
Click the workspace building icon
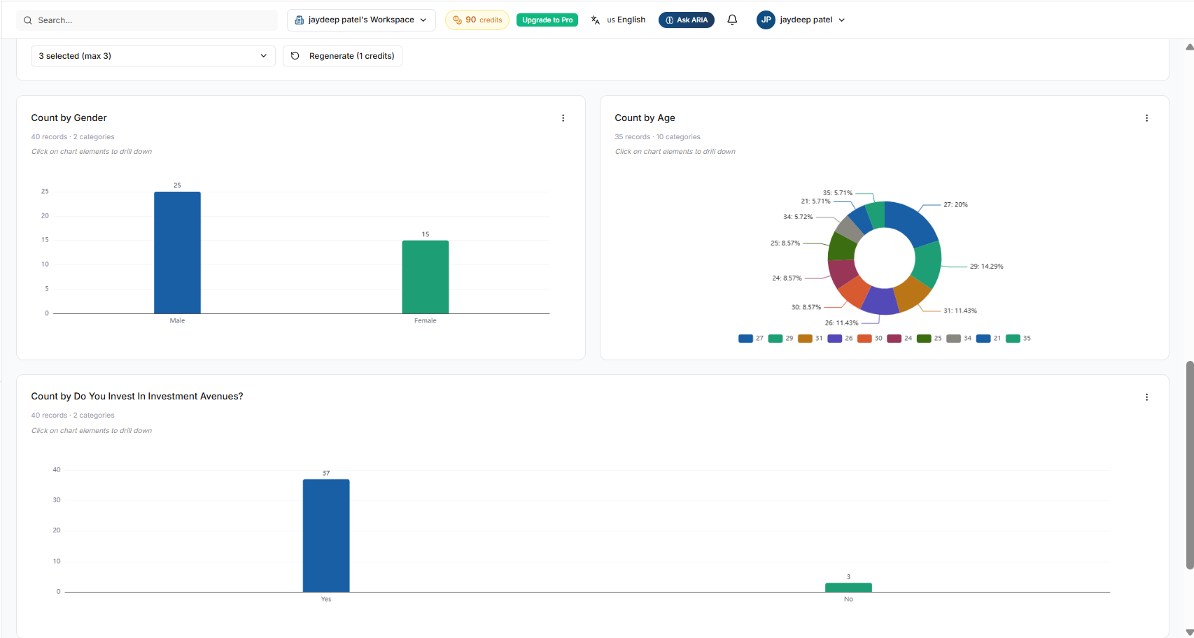click(300, 20)
